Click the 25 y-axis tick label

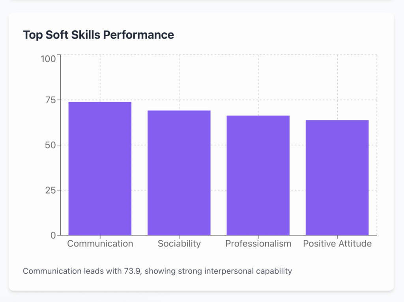(50, 190)
